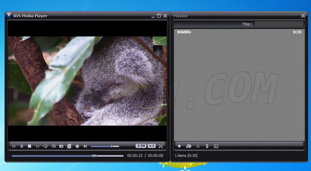Take a snapshot with the camera icon
This screenshot has height=171, width=311.
(x=61, y=146)
